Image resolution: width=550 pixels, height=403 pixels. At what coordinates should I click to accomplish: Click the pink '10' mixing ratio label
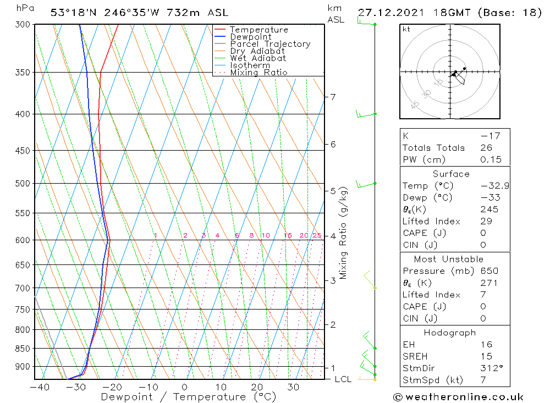click(266, 235)
